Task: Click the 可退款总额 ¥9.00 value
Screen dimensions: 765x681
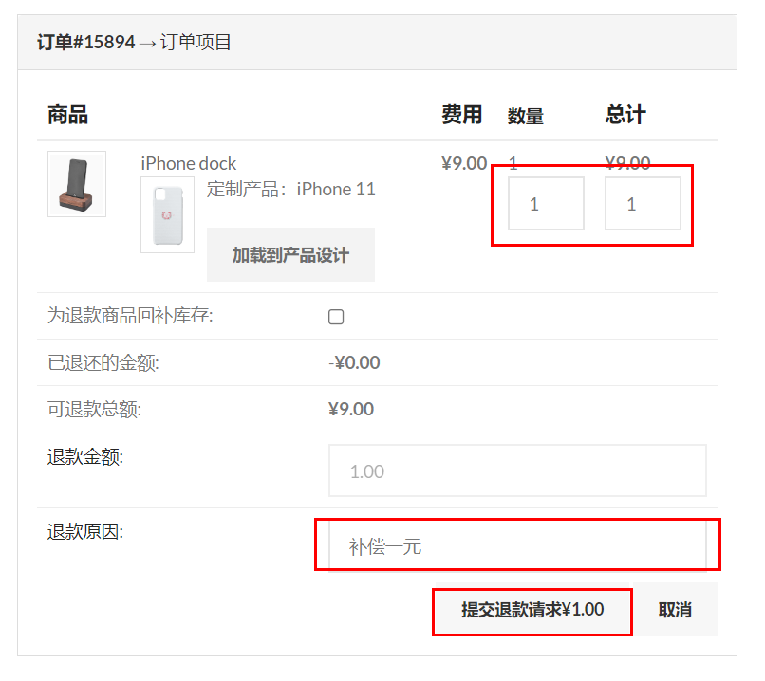Action: [x=351, y=409]
